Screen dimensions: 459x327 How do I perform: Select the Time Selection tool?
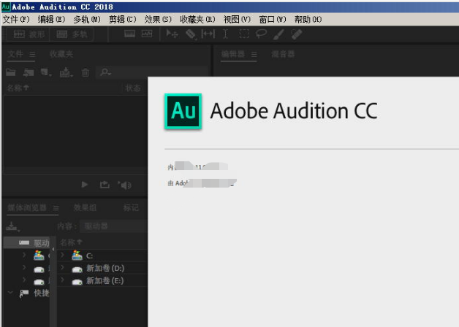click(225, 34)
